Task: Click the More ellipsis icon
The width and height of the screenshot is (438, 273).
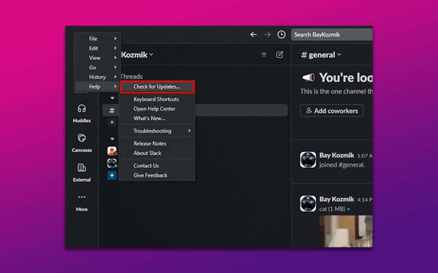Action: pyautogui.click(x=82, y=197)
